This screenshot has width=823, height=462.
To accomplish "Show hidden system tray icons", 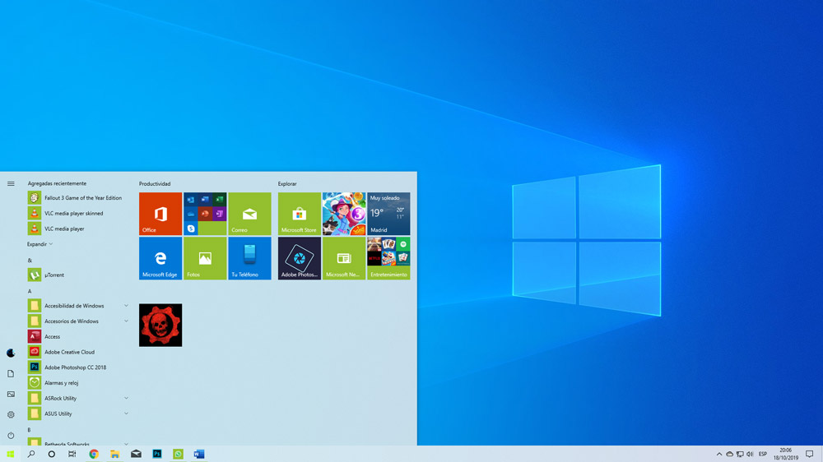I will (x=719, y=454).
